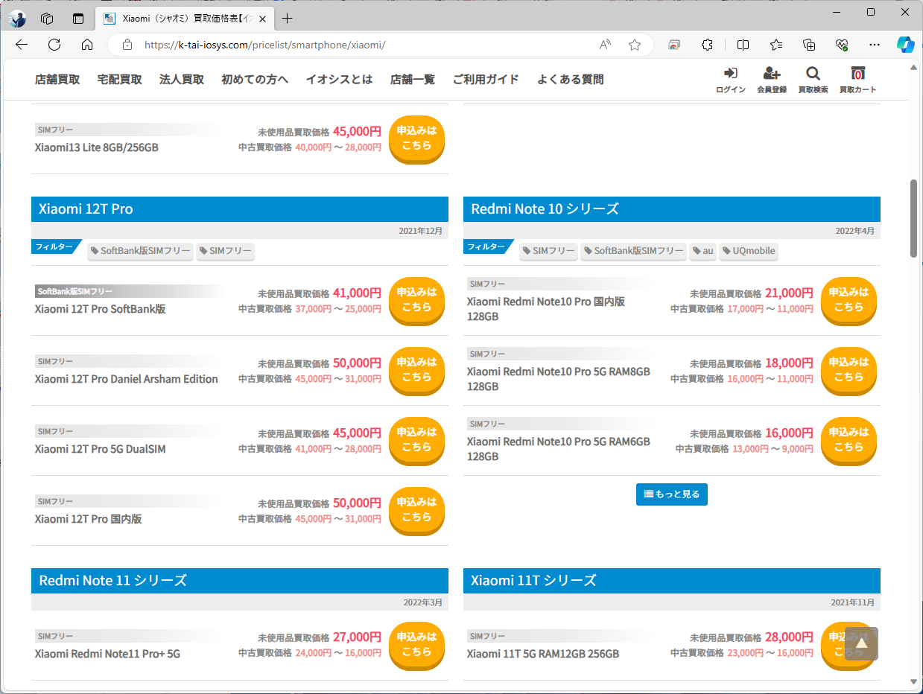Open the browser settings menu (three dots)
This screenshot has height=694, width=923.
(x=874, y=45)
